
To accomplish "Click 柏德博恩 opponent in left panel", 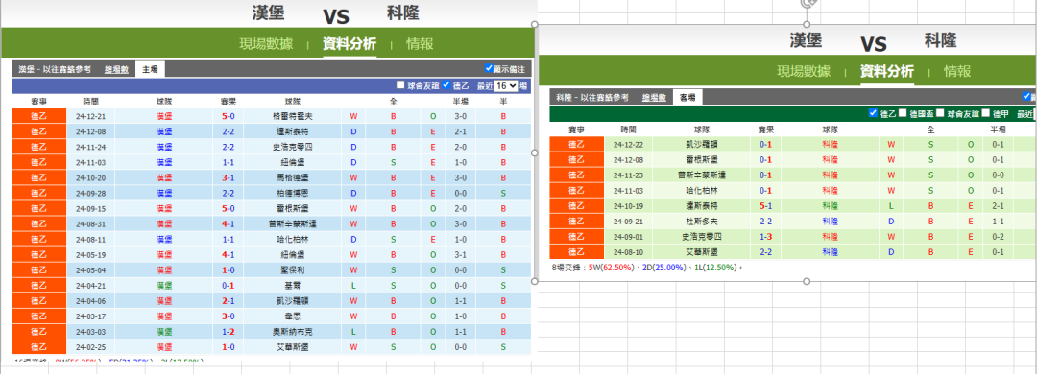I will pos(292,193).
